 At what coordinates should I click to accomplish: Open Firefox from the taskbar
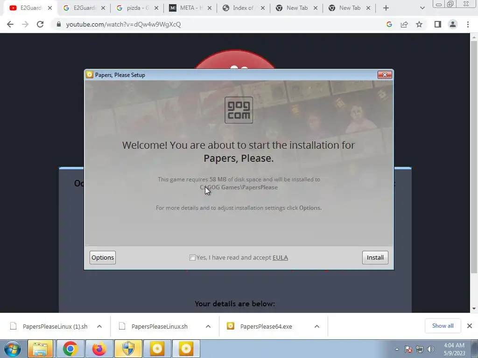point(99,349)
